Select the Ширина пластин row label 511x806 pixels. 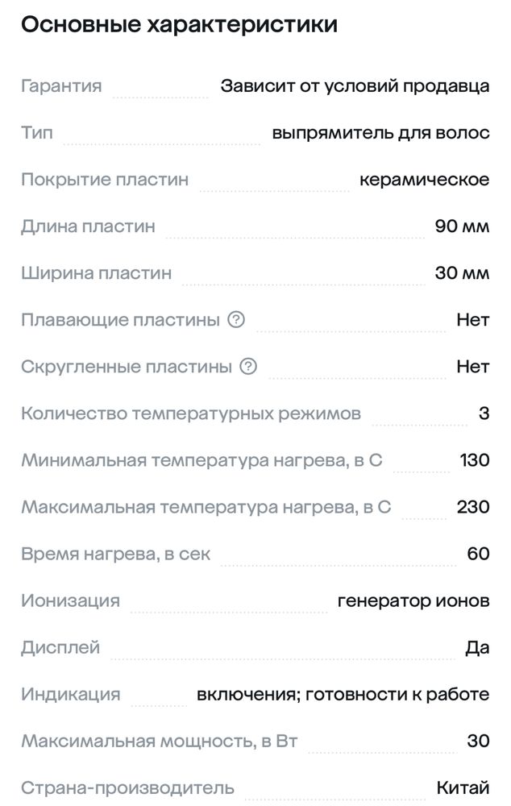click(x=96, y=273)
